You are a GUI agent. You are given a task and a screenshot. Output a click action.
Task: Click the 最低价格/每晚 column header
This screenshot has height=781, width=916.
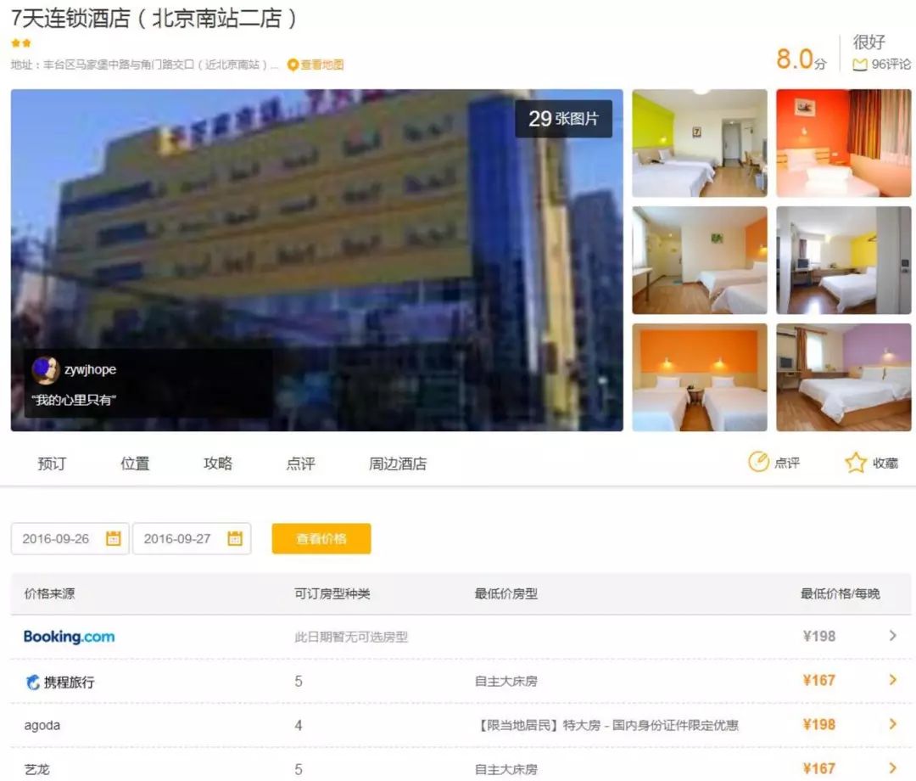[840, 594]
